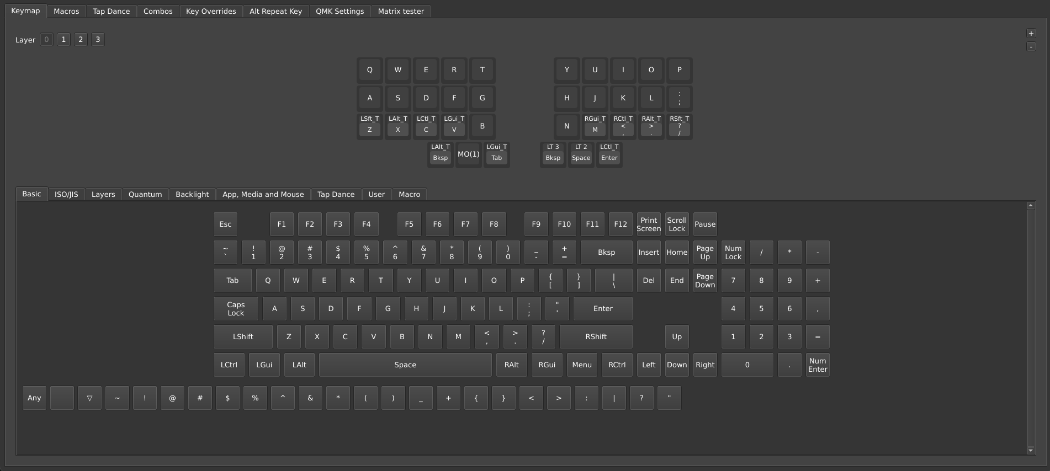Zoom in keymap with plus button
This screenshot has height=471, width=1050.
1031,34
